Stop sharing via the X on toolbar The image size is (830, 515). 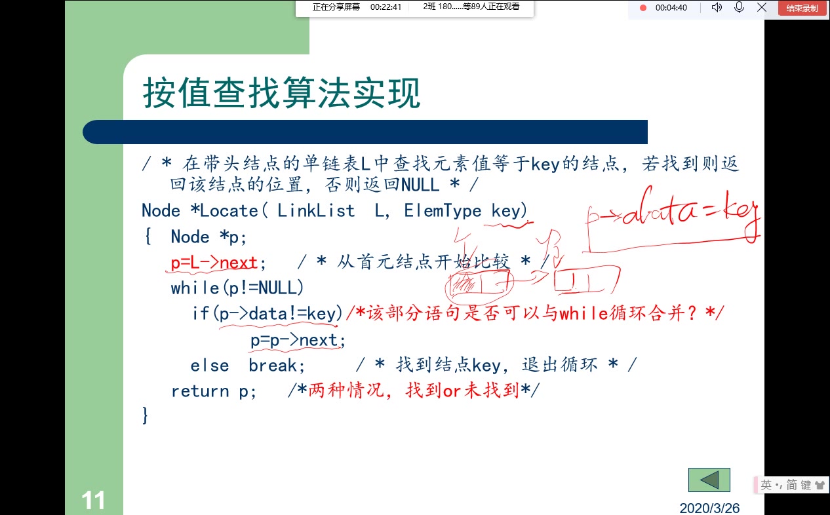coord(762,7)
